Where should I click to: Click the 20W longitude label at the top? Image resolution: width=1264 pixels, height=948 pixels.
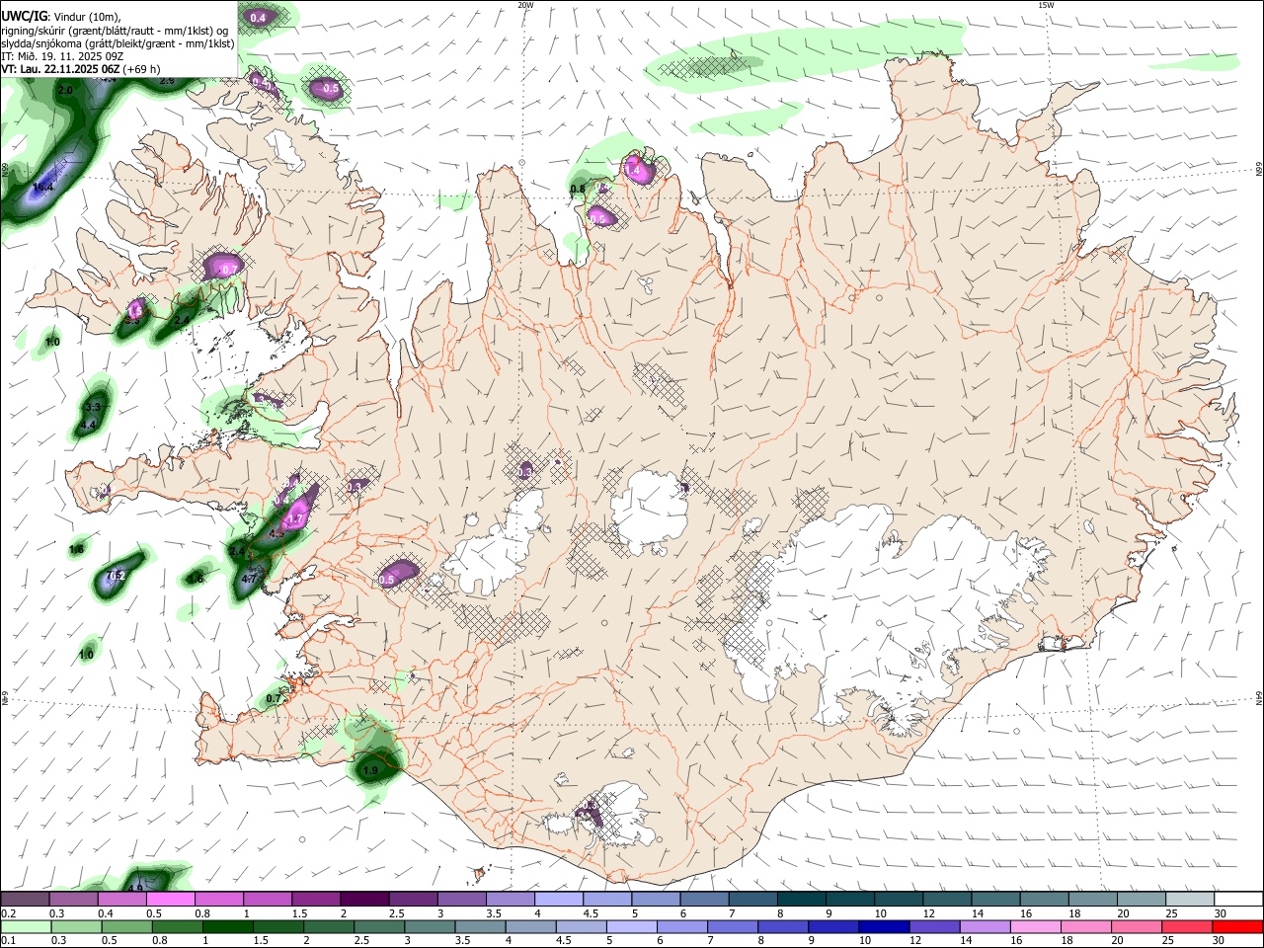point(526,5)
